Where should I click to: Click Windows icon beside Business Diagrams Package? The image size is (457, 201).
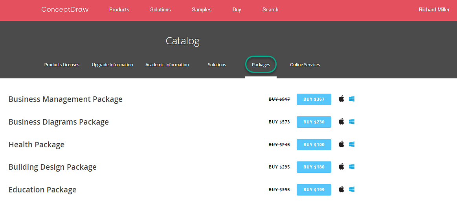[352, 122]
